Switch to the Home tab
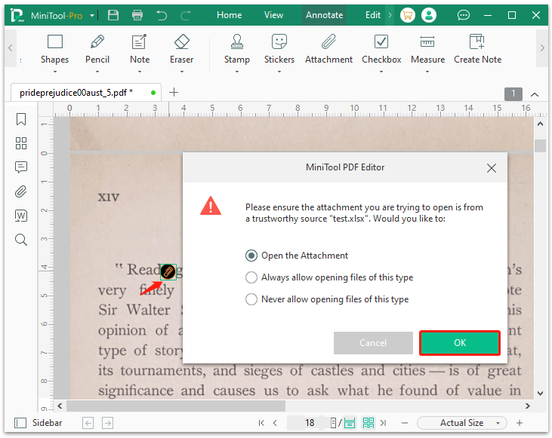 (x=229, y=15)
